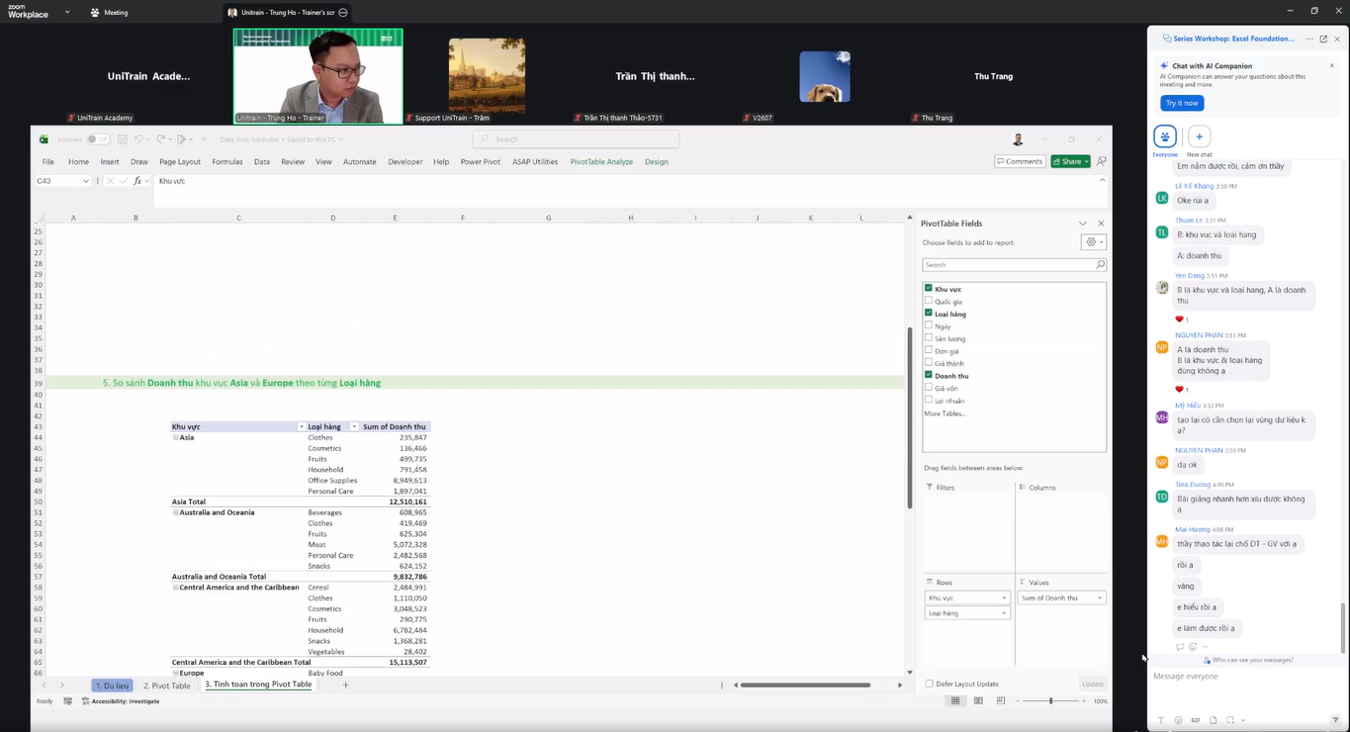Switch to Page Layout view icon
Image resolution: width=1350 pixels, height=732 pixels.
978,701
